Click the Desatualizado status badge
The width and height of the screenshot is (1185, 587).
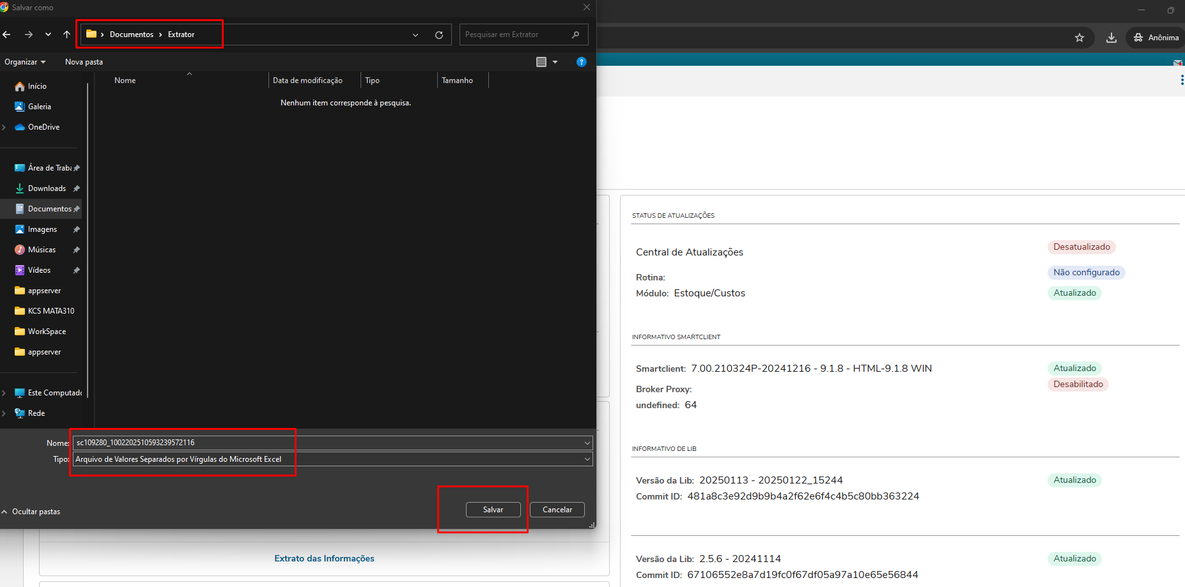click(1081, 247)
